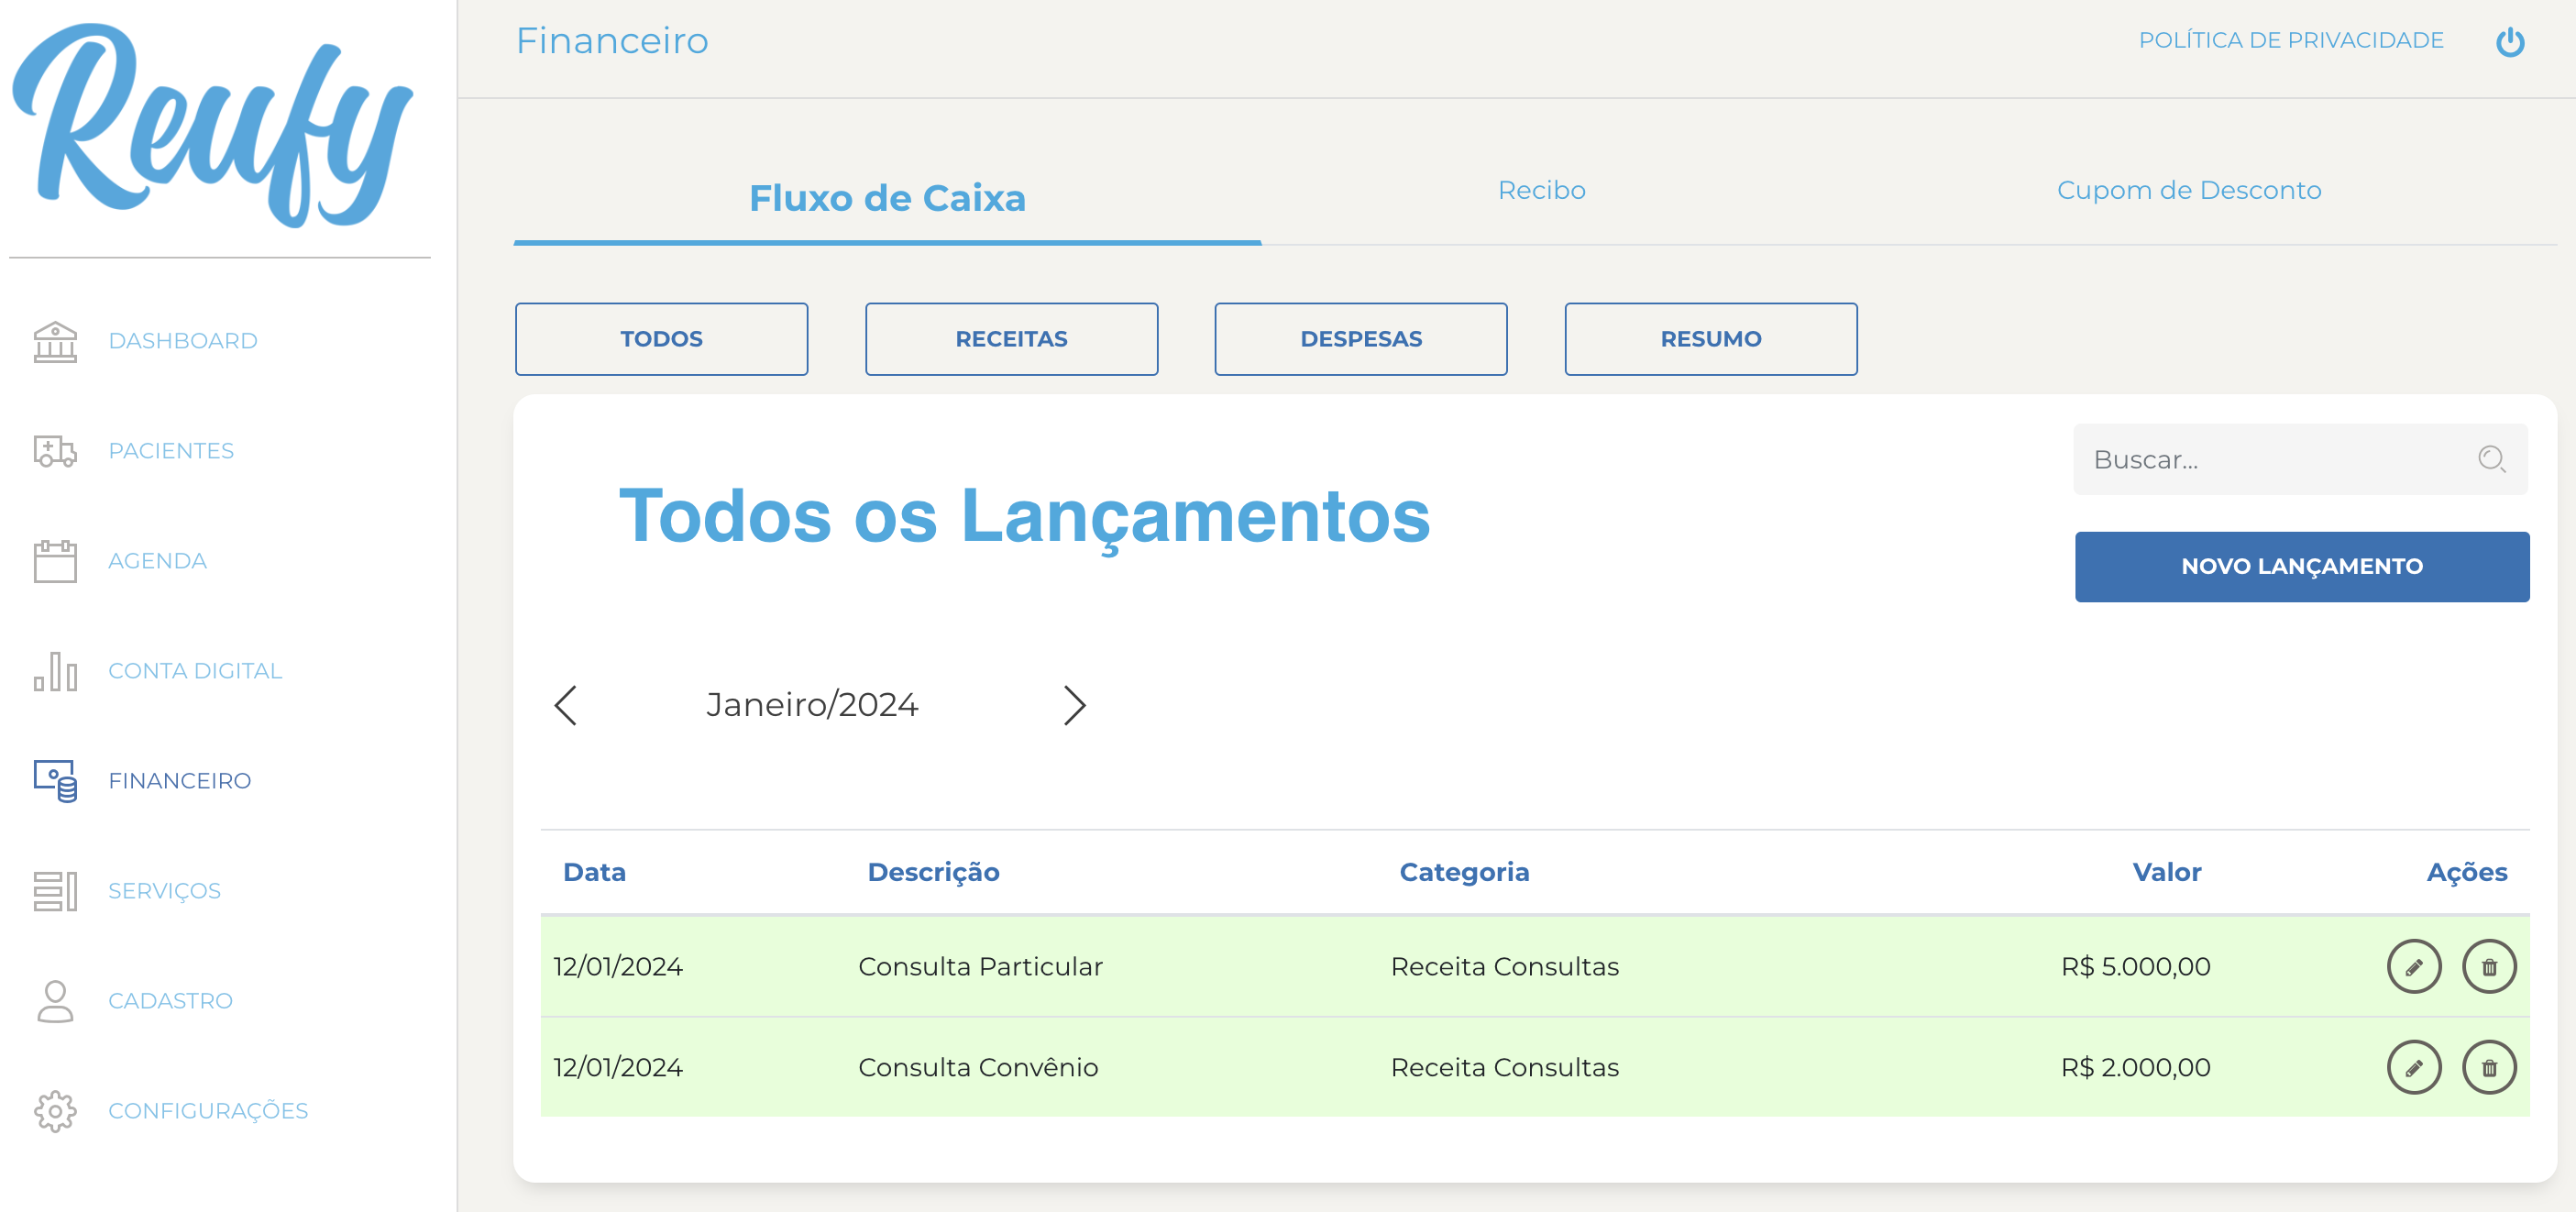Open the Pacientes menu item
Image resolution: width=2576 pixels, height=1212 pixels.
[x=171, y=451]
